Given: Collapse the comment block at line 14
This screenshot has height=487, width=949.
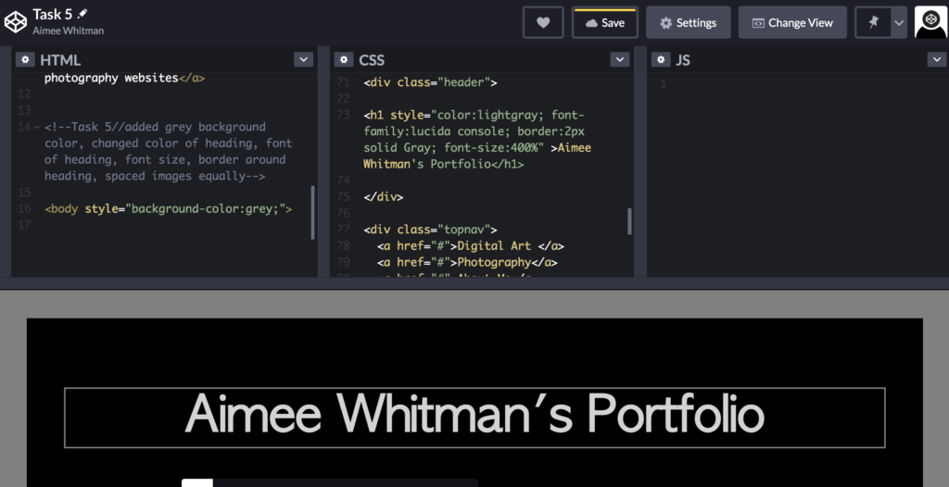Looking at the screenshot, I should click(36, 127).
